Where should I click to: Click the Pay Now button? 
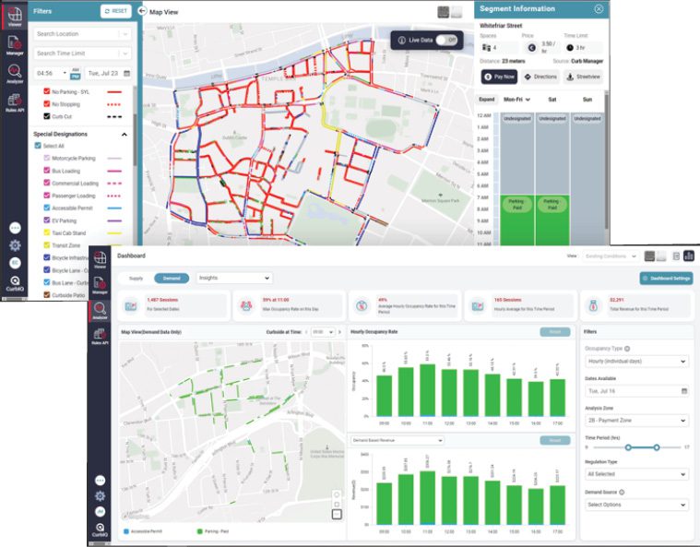tap(499, 77)
